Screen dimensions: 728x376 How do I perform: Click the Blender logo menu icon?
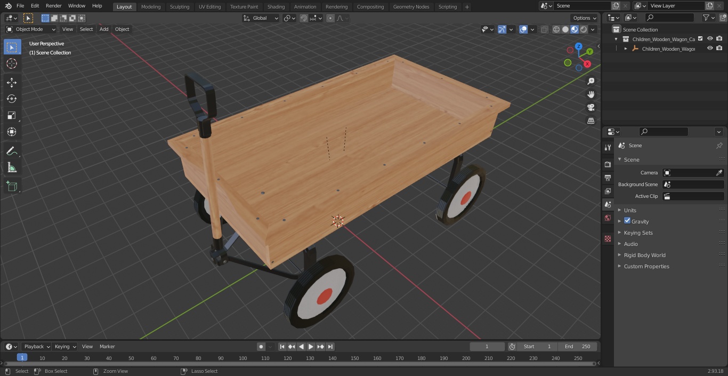[8, 6]
